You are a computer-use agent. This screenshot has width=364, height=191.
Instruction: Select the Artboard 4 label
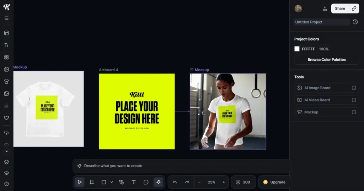coord(108,70)
